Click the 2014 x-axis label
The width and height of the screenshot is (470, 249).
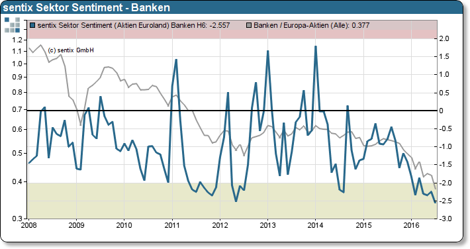316,225
